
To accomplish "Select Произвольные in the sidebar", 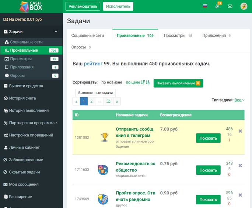I will pos(31,50).
